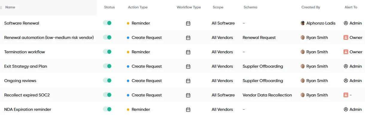This screenshot has width=365, height=118.
Task: Toggle status switch for Software Renewal
Action: coord(107,23)
